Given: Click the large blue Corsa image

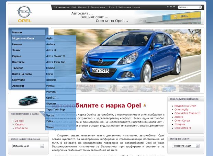Looking at the screenshot, I should tap(127, 56).
